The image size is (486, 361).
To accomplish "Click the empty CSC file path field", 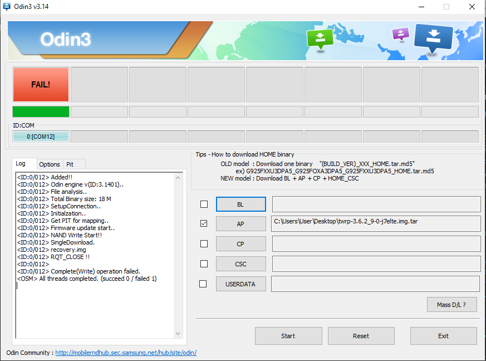I will (376, 264).
